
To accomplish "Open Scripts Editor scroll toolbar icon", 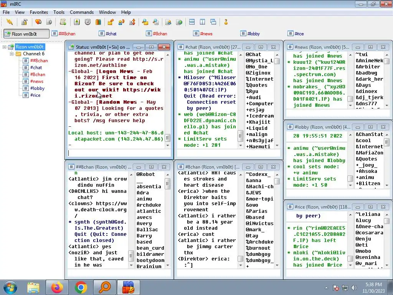I will point(63,22).
